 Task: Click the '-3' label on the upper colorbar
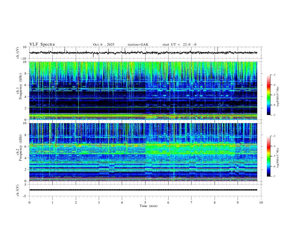point(274,75)
